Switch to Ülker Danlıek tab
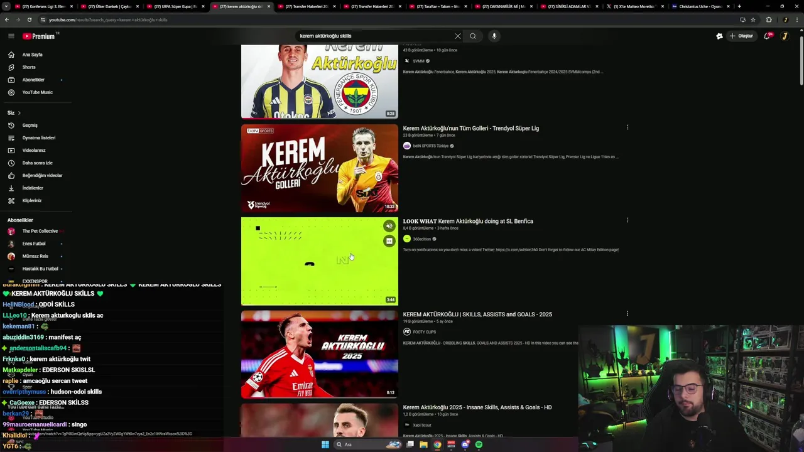The image size is (804, 452). point(109,6)
